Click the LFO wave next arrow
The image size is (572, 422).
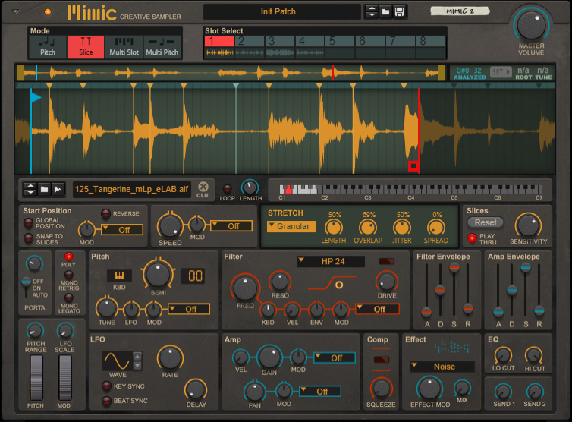tap(137, 365)
